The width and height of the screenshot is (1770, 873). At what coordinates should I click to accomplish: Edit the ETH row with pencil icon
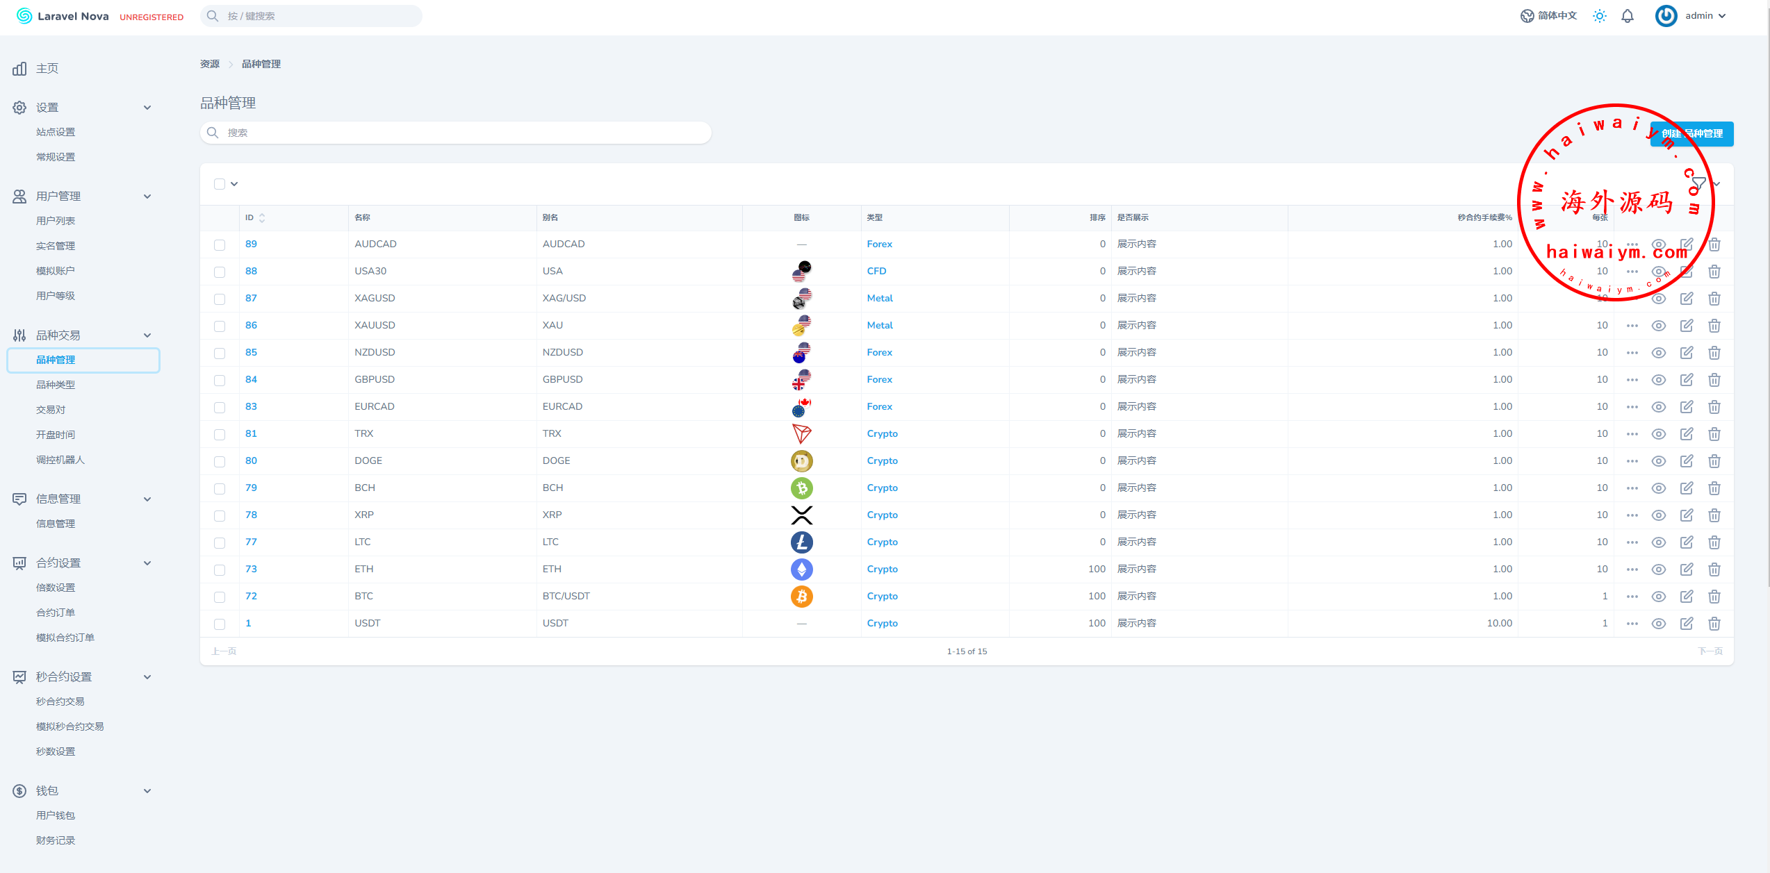1686,569
